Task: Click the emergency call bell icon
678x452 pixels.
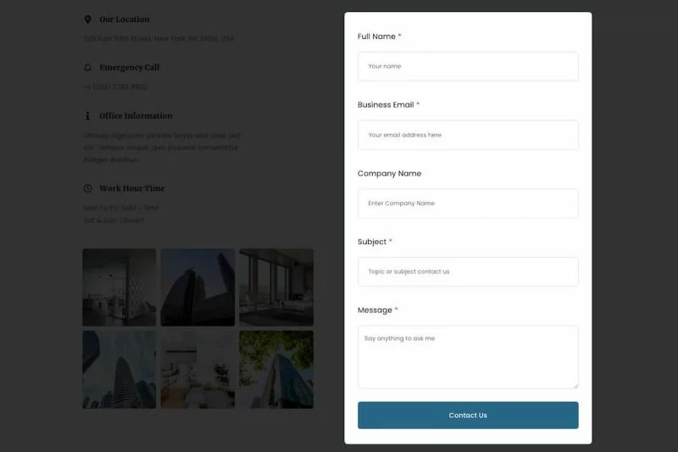Action: point(88,68)
